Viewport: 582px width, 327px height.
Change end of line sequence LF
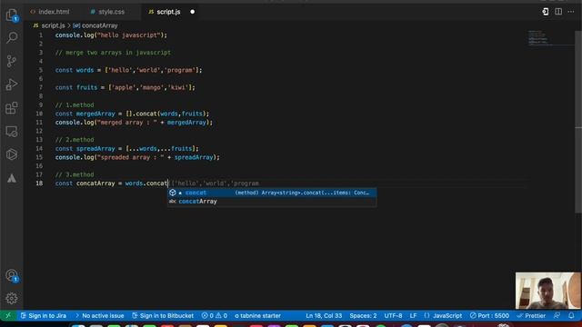tap(413, 315)
